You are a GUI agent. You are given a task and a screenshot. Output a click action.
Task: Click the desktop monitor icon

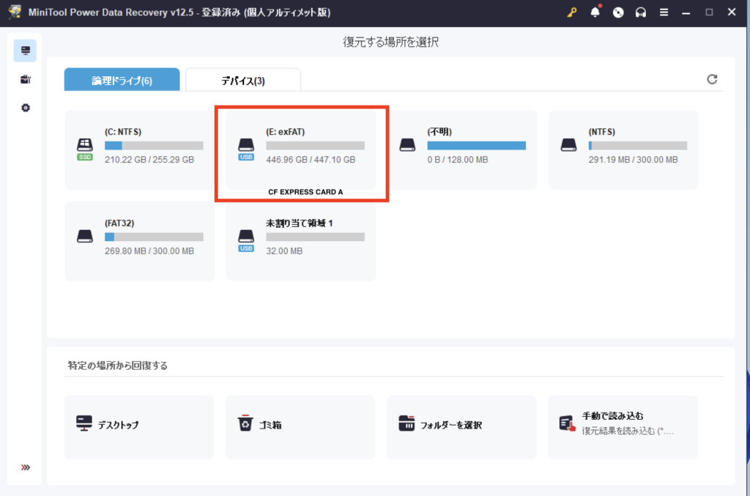(84, 423)
